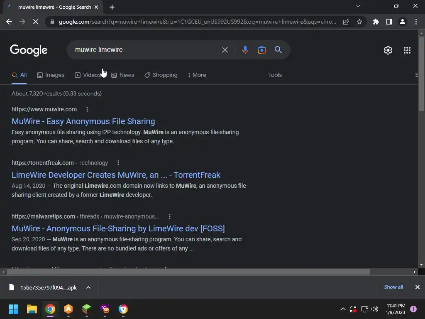Open MuWire - Easy Anonymous File Sharing result
This screenshot has width=425, height=319.
83,121
